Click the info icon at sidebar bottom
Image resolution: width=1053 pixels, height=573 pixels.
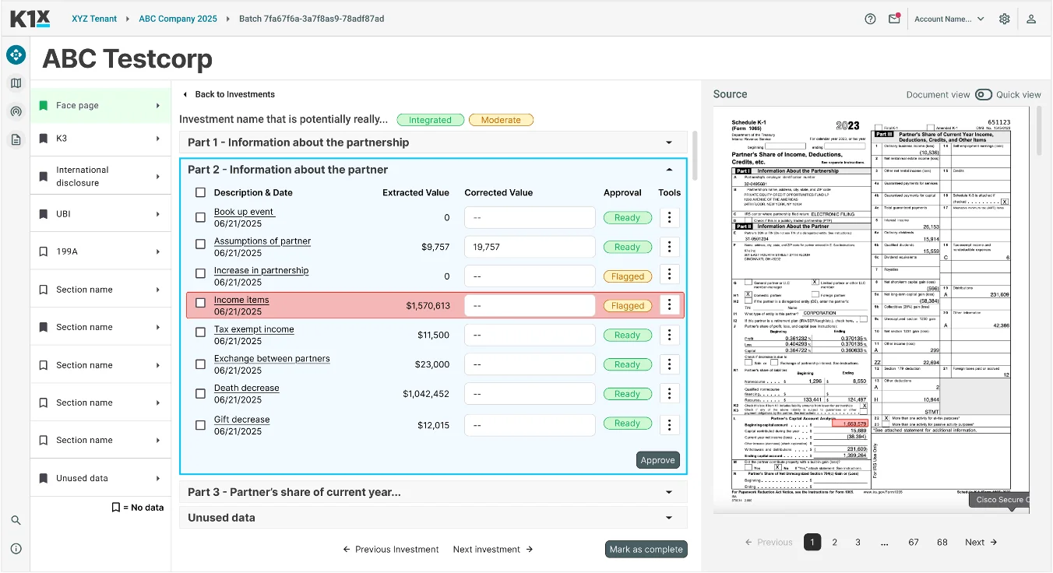click(x=16, y=548)
